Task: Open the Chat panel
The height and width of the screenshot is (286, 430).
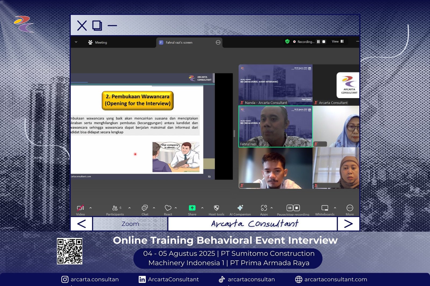Action: [145, 208]
